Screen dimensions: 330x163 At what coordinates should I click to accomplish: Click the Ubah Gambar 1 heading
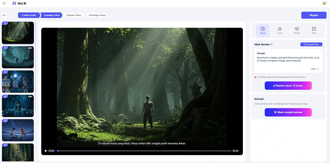pos(264,44)
